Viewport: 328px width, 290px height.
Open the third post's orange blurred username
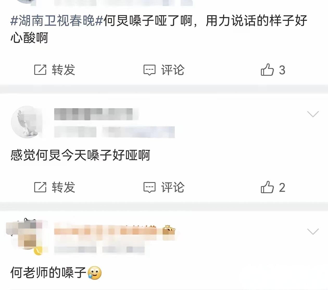pyautogui.click(x=108, y=231)
